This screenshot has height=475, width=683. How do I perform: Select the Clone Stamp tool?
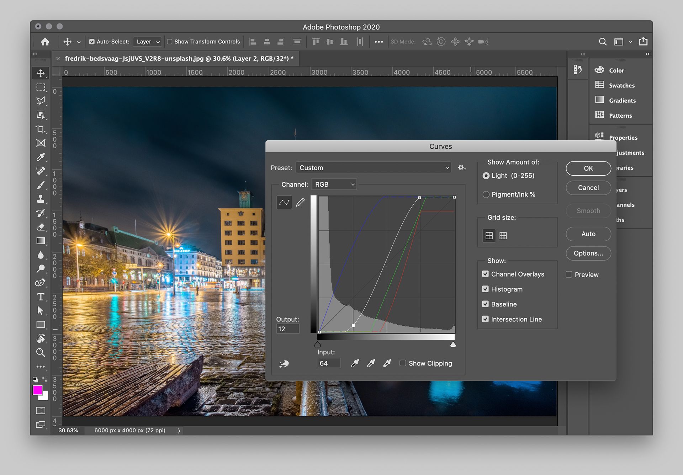pos(41,199)
